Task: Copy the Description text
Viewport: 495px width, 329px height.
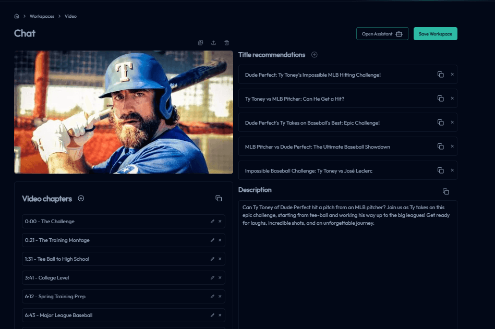Action: point(445,191)
